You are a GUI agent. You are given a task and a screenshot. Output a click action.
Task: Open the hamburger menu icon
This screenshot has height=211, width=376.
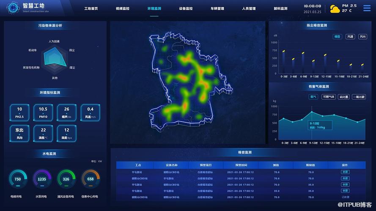(367, 8)
